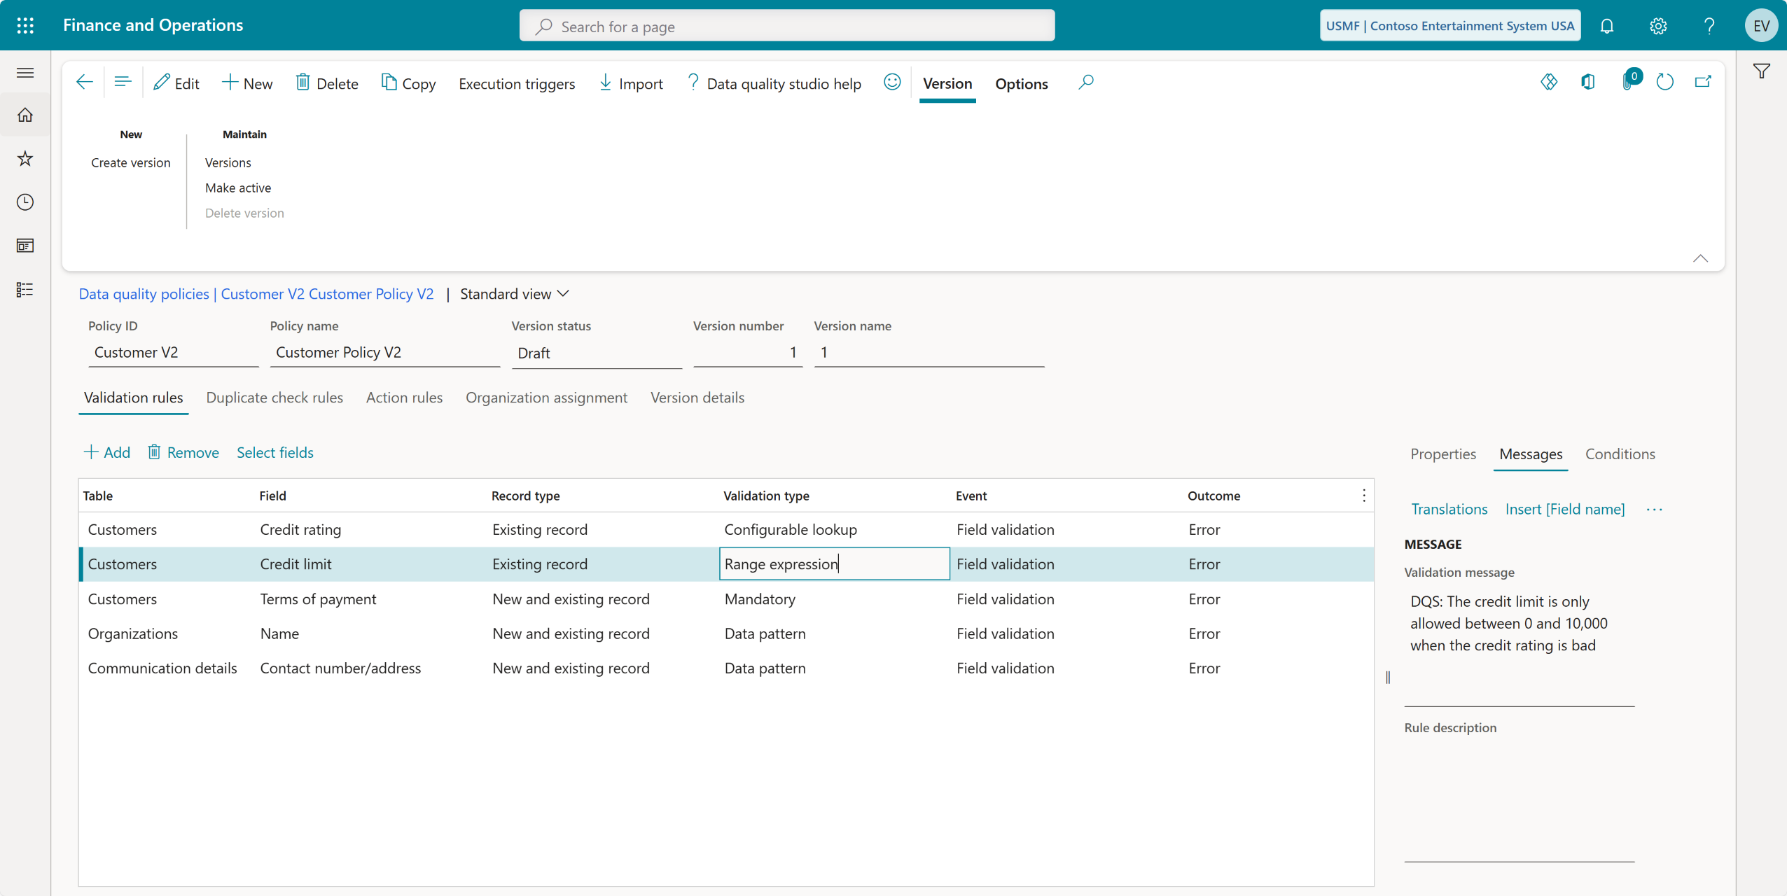Switch to Action rules tab
This screenshot has height=896, width=1787.
pyautogui.click(x=404, y=398)
